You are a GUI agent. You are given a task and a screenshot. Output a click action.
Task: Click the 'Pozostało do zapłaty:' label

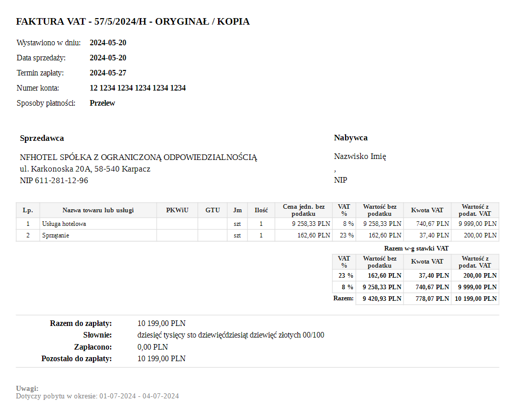pos(76,359)
